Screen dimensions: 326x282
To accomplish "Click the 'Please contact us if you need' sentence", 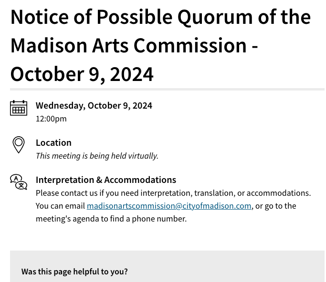I will 173,193.
